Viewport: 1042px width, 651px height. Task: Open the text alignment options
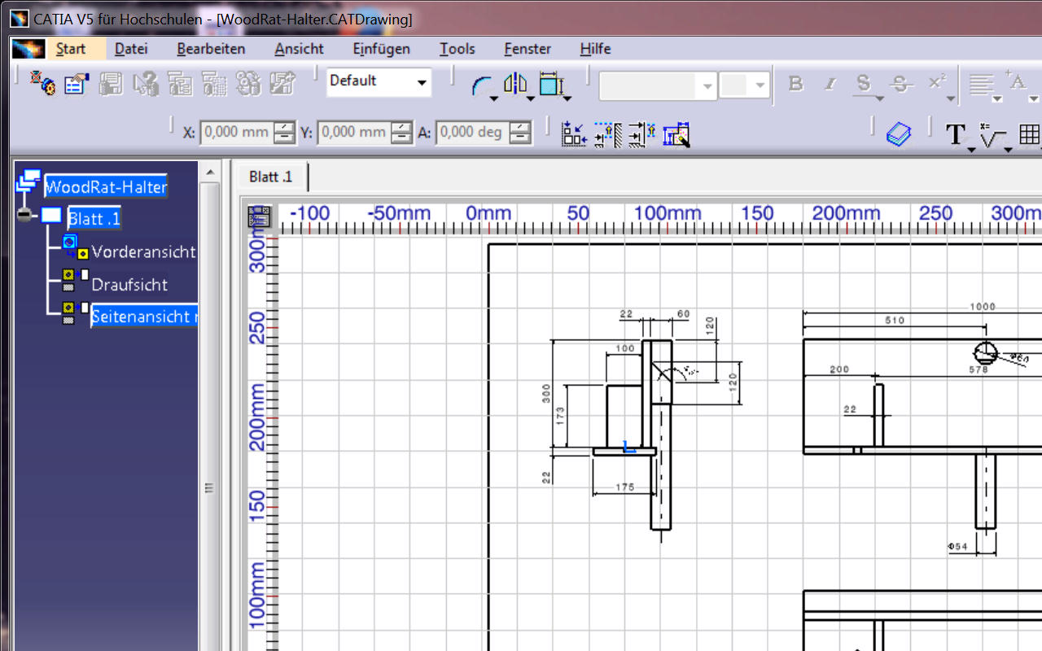[983, 85]
